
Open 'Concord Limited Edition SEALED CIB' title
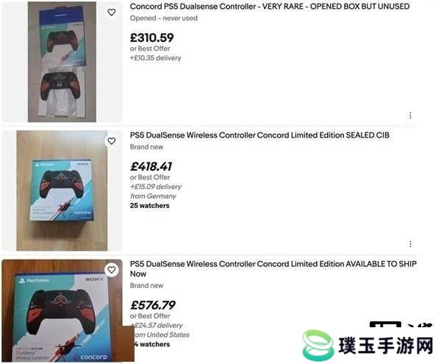[x=259, y=135]
